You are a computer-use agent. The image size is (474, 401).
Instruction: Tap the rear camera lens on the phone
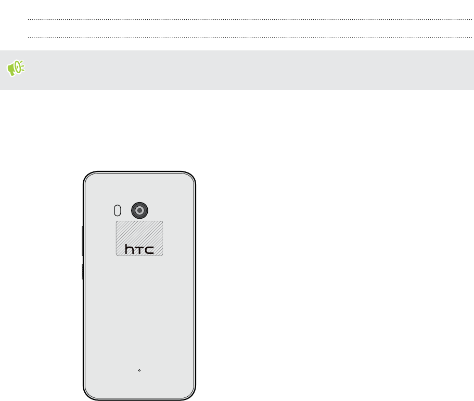139,210
